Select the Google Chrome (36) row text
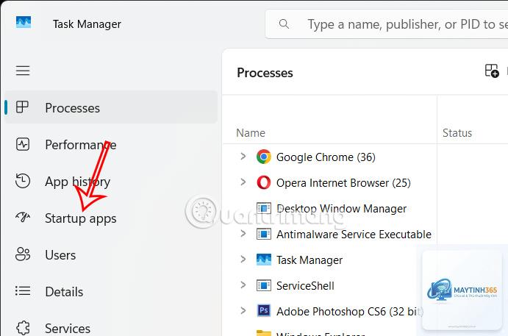 coord(326,157)
